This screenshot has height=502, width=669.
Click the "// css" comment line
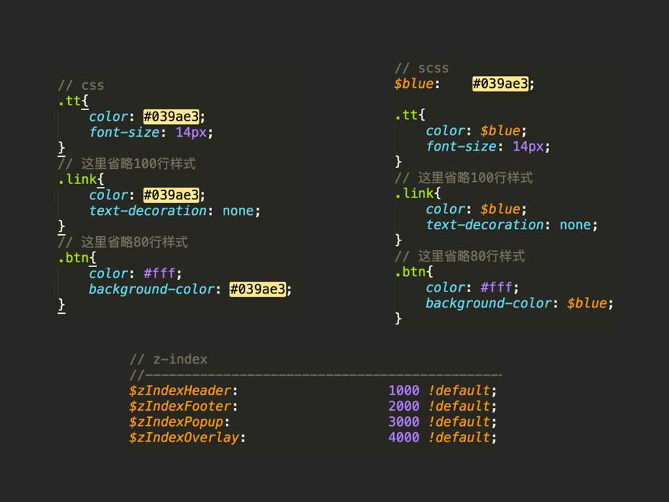pos(81,85)
